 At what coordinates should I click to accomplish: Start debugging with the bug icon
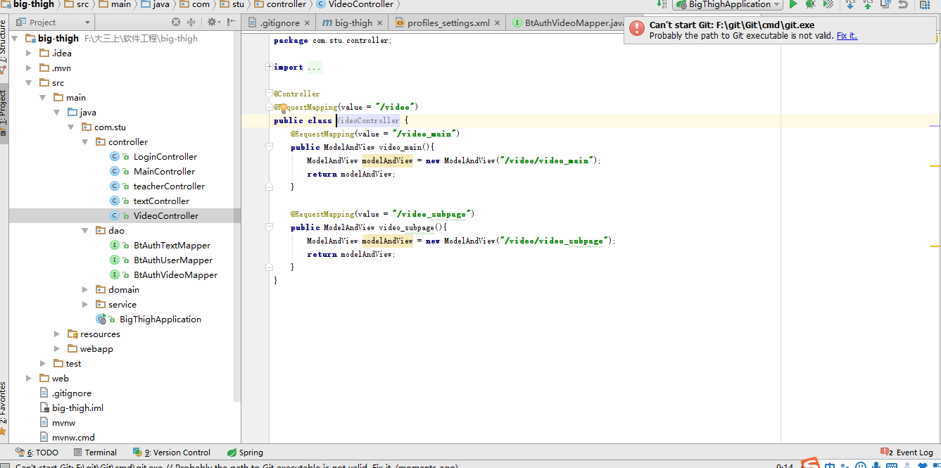(x=811, y=4)
